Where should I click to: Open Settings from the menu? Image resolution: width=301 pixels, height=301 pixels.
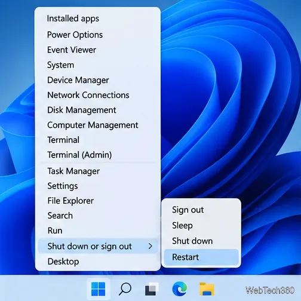[98, 186]
